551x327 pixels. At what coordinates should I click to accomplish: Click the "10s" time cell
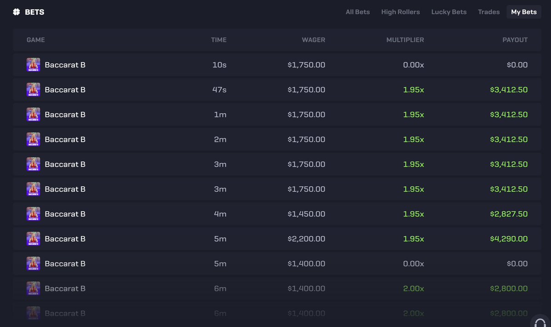point(219,65)
